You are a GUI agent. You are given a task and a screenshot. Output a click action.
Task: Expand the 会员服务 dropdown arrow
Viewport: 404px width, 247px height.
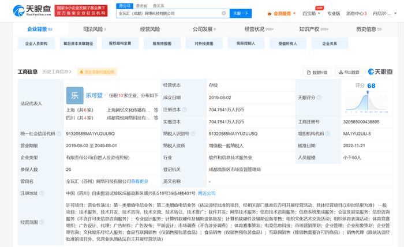294,14
